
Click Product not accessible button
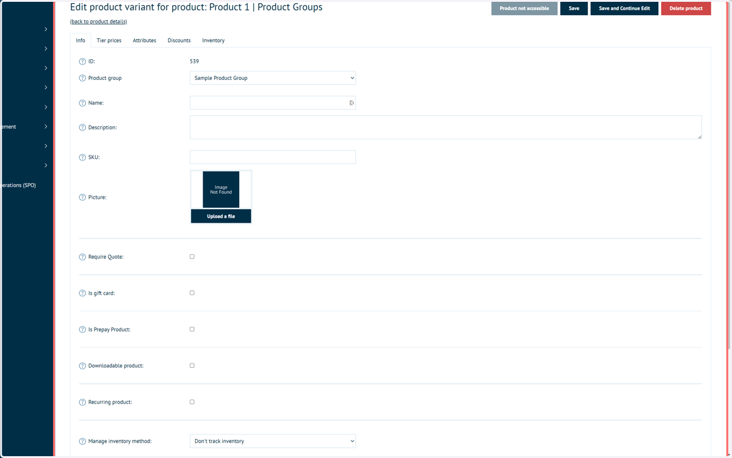click(525, 9)
